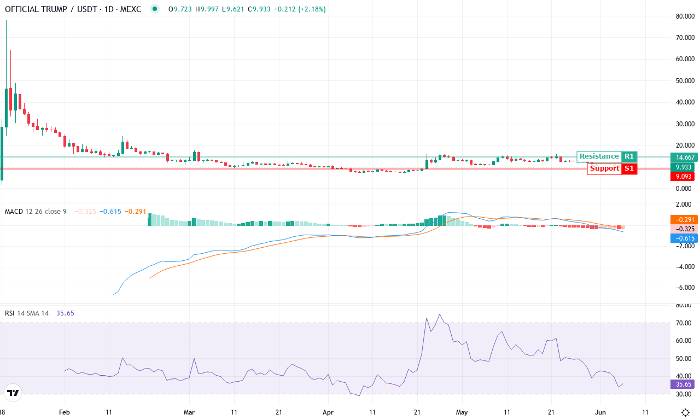The width and height of the screenshot is (700, 420).
Task: Click the green market status dot
Action: (155, 9)
